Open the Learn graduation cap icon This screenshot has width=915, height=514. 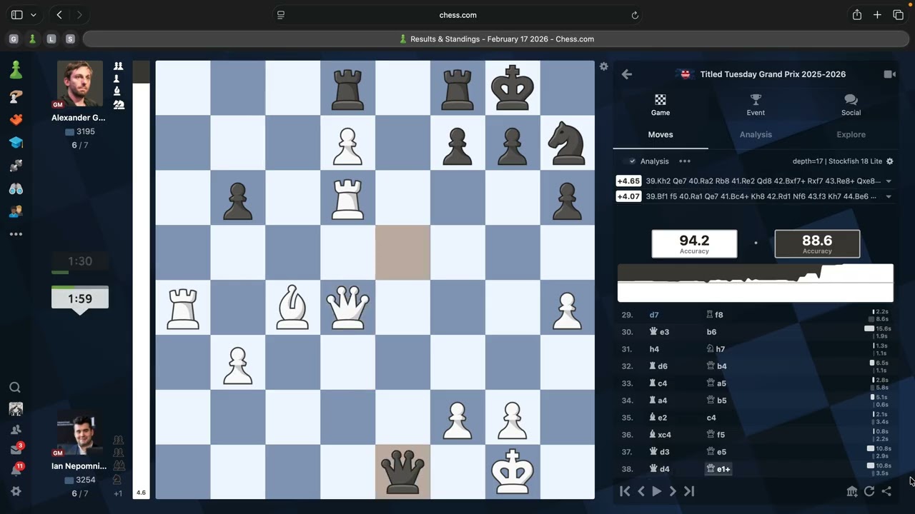click(x=16, y=142)
